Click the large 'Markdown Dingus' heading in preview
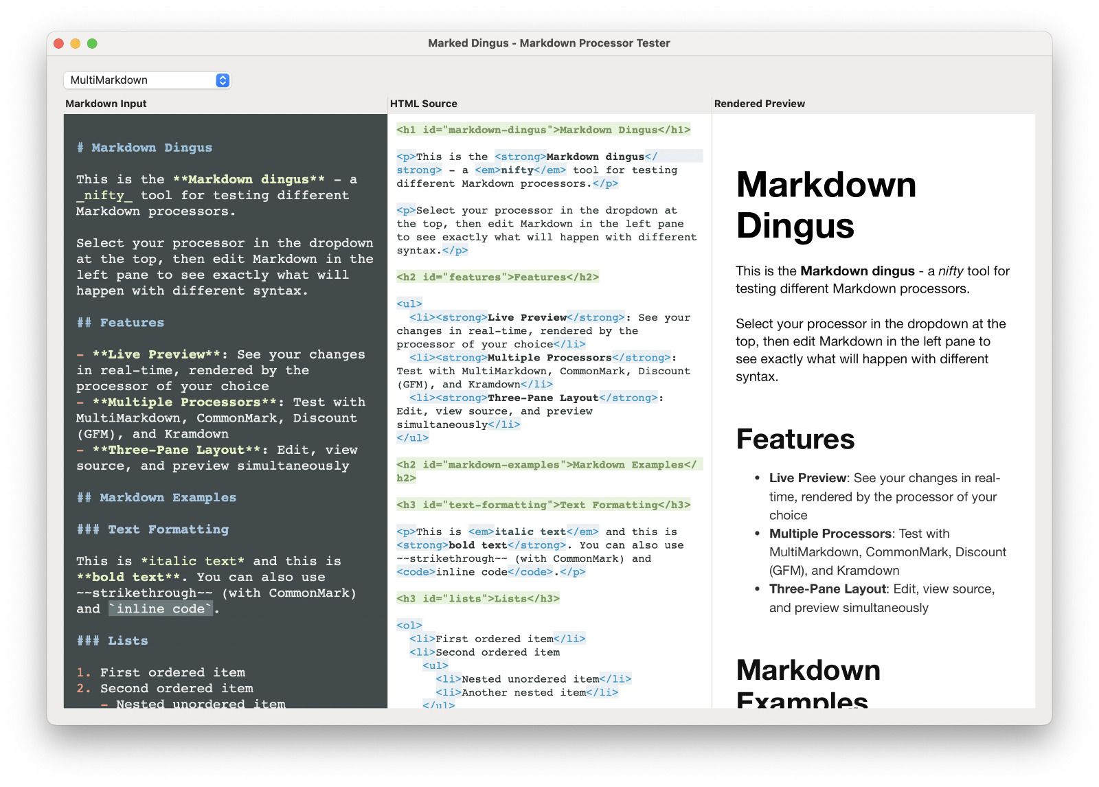The width and height of the screenshot is (1099, 787). pos(826,205)
